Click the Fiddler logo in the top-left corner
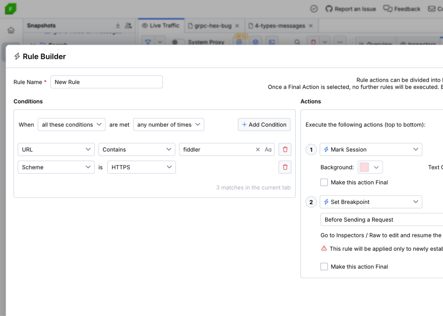The width and height of the screenshot is (443, 316). (x=10, y=9)
